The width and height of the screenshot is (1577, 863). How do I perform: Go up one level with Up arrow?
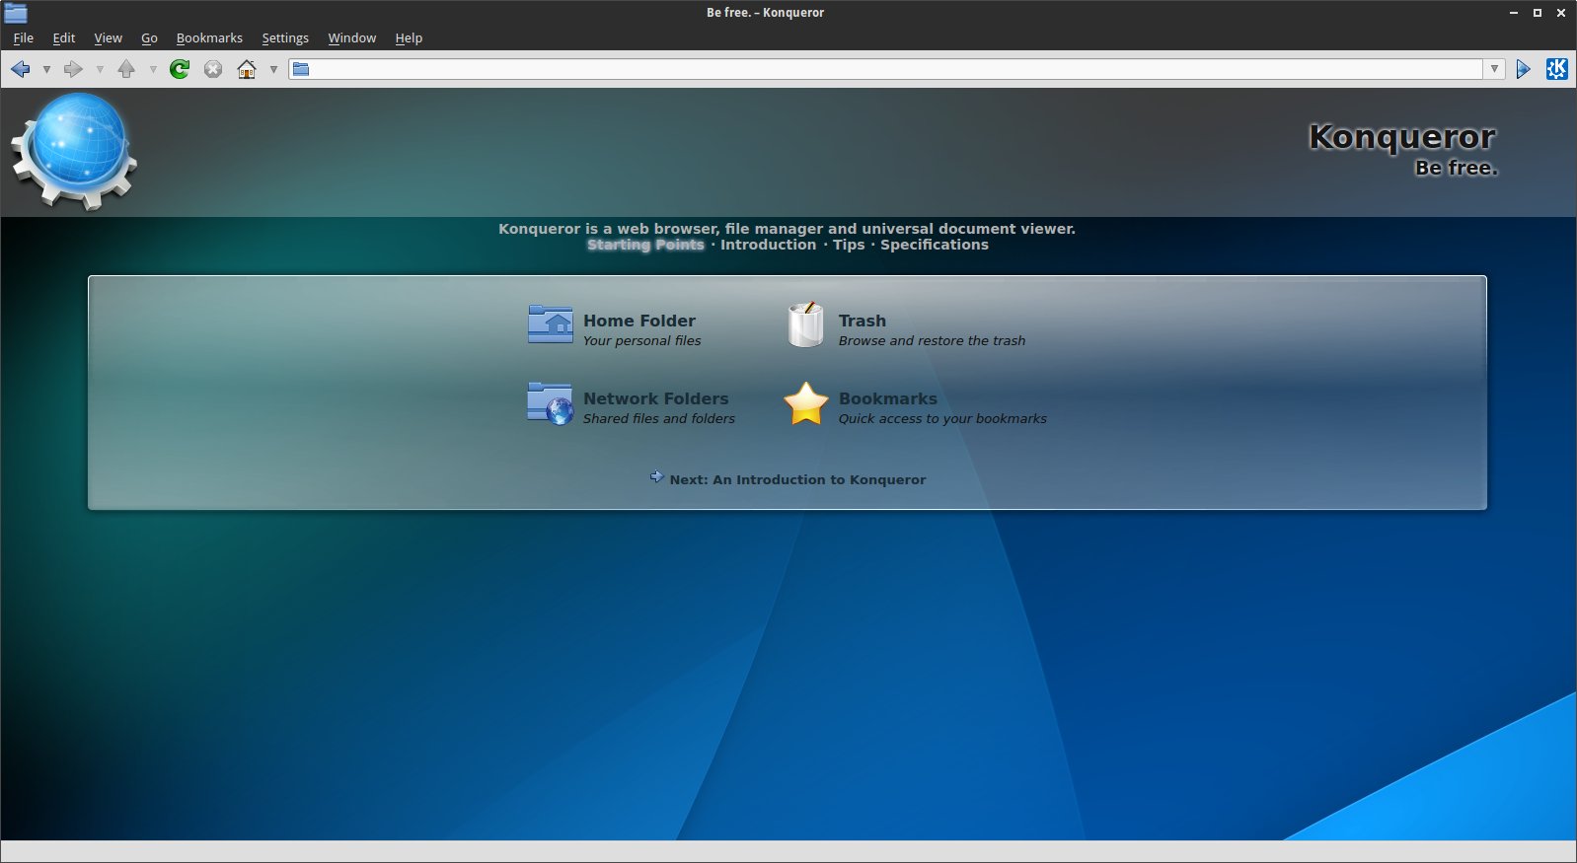pos(126,69)
